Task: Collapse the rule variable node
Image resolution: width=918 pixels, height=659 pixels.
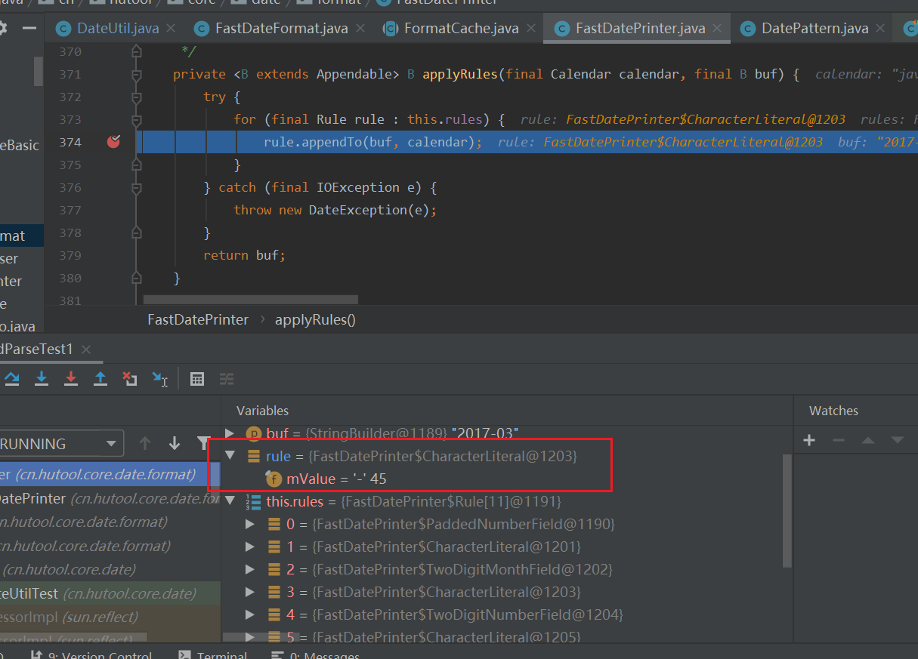Action: click(231, 456)
